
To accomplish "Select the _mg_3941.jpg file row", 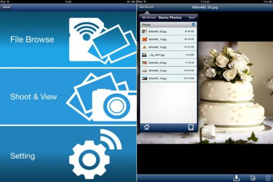I will [x=168, y=55].
